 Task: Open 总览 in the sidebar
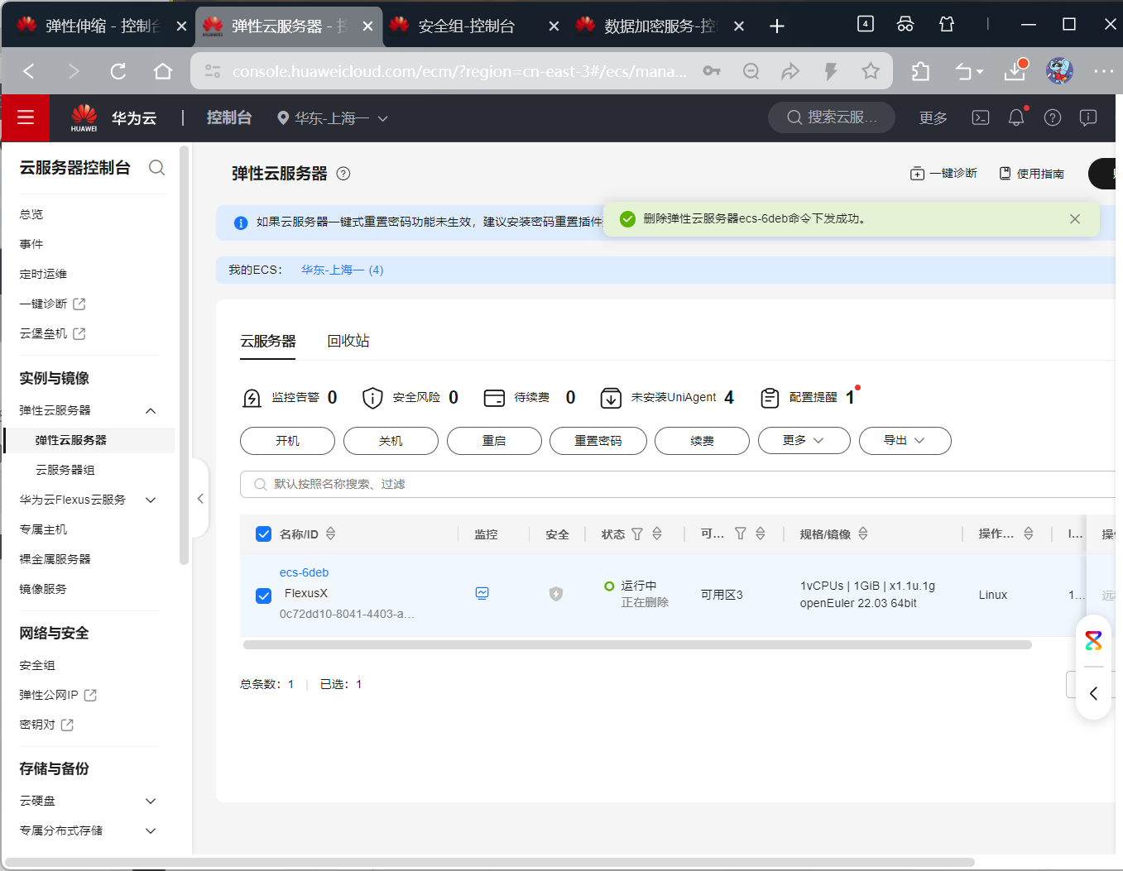31,214
